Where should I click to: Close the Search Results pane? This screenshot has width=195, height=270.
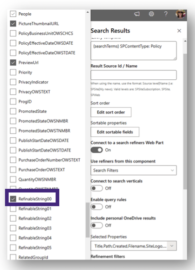tap(179, 31)
